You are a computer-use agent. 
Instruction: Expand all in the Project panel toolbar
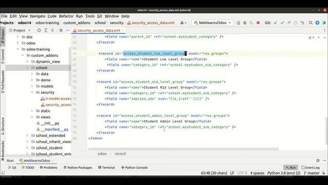[46, 30]
